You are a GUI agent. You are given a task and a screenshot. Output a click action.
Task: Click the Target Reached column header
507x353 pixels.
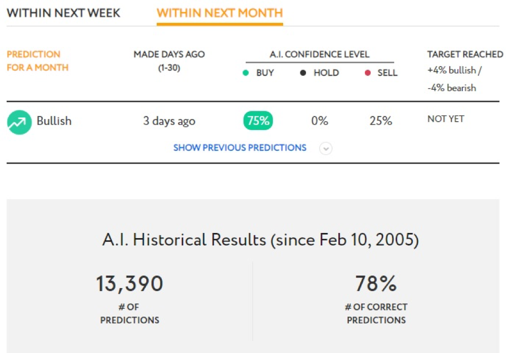[465, 54]
